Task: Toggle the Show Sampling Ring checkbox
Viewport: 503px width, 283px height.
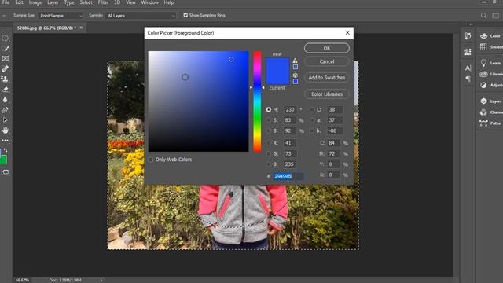Action: point(185,15)
